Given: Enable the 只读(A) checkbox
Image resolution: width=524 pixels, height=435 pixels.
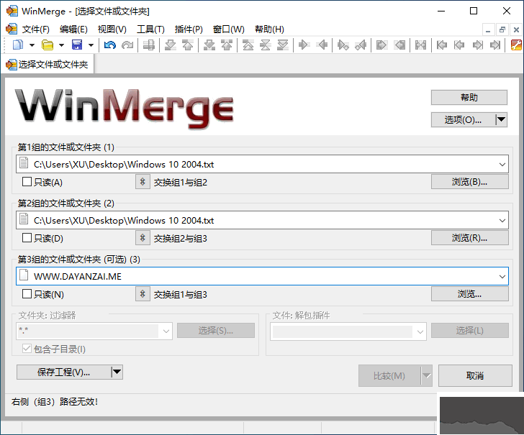Looking at the screenshot, I should point(27,182).
